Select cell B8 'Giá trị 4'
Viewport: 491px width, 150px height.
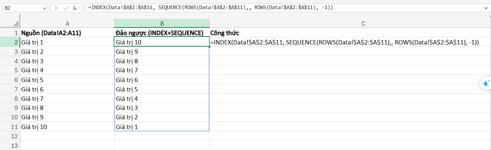[162, 99]
